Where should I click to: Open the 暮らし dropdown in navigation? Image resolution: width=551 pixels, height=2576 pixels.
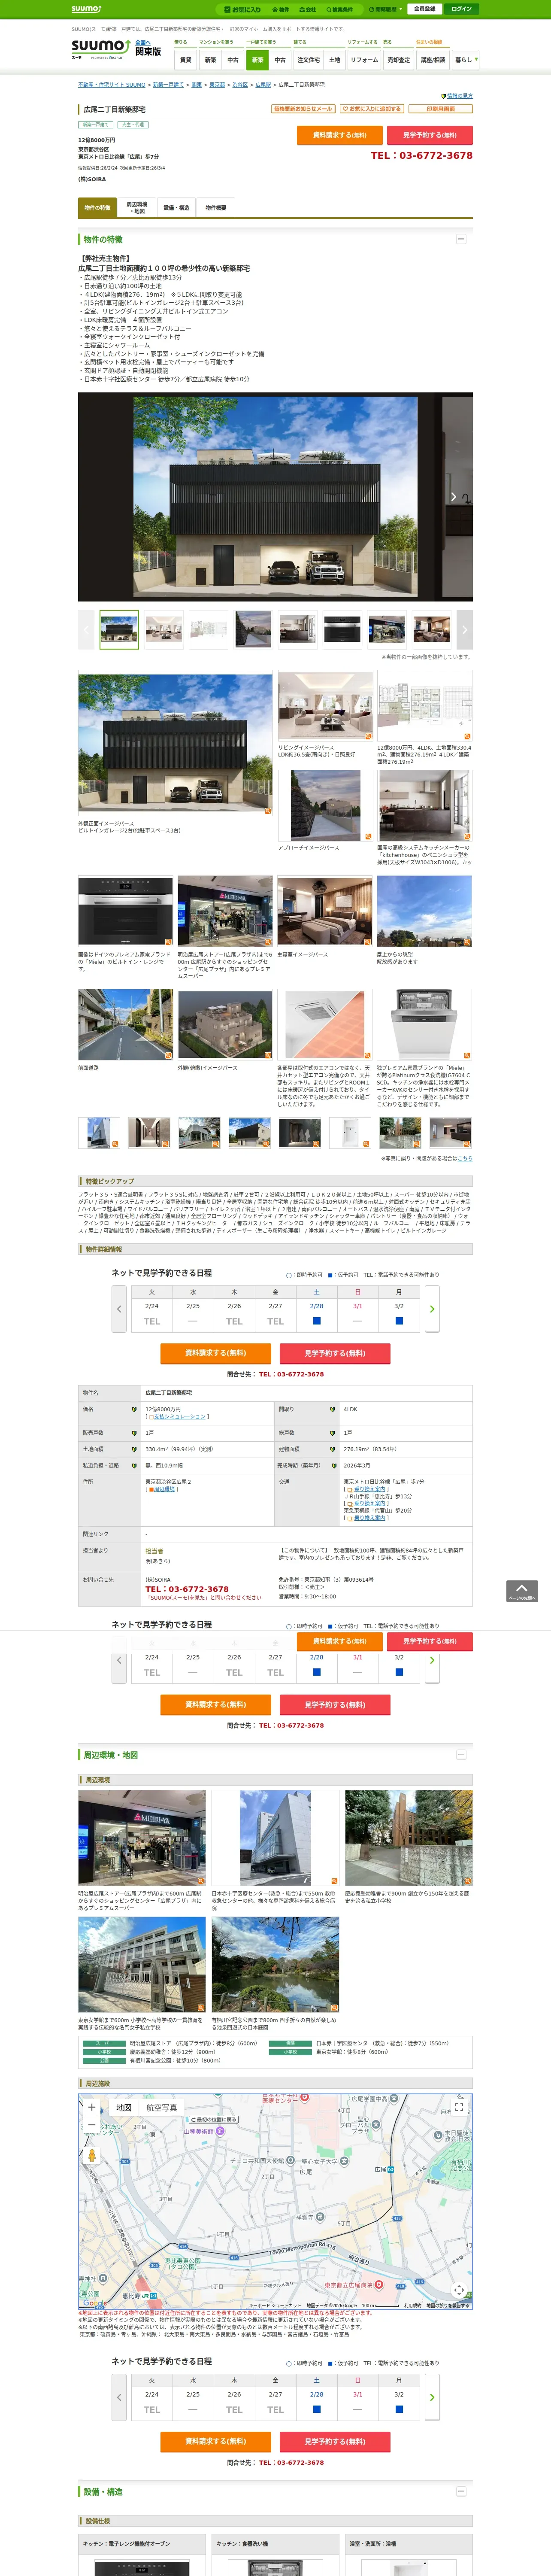click(x=466, y=60)
